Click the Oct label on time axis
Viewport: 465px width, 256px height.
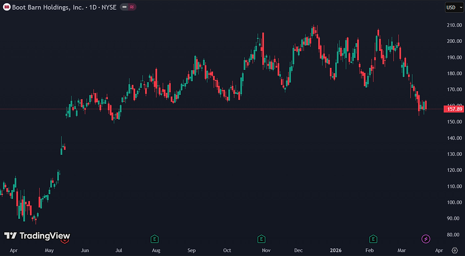point(227,250)
